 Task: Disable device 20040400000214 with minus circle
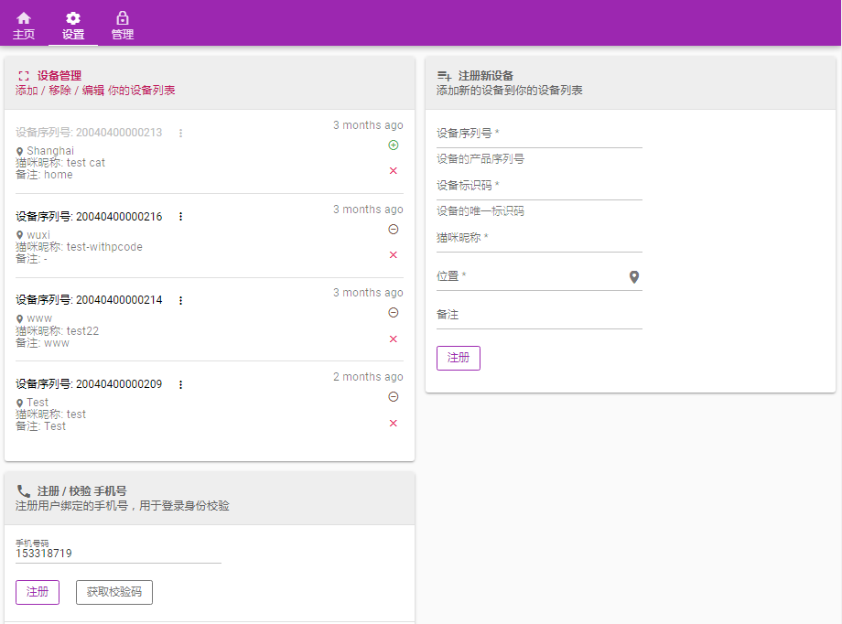click(394, 313)
